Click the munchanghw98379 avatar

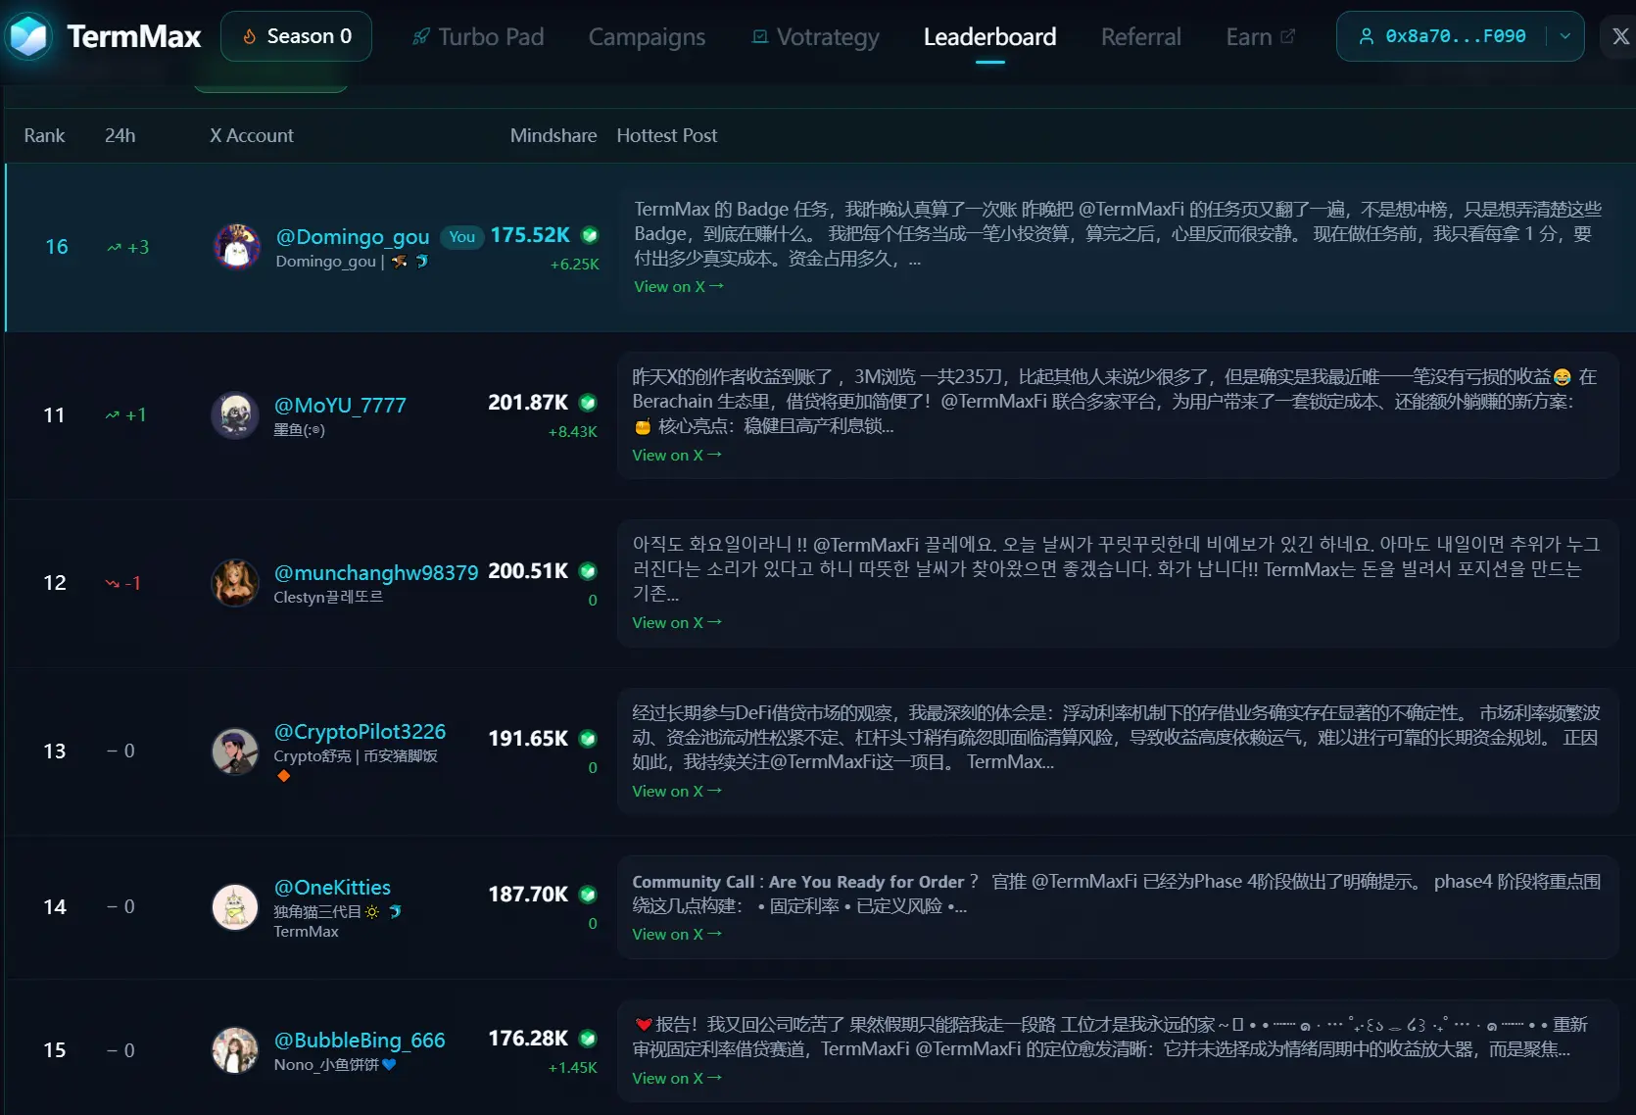coord(235,583)
